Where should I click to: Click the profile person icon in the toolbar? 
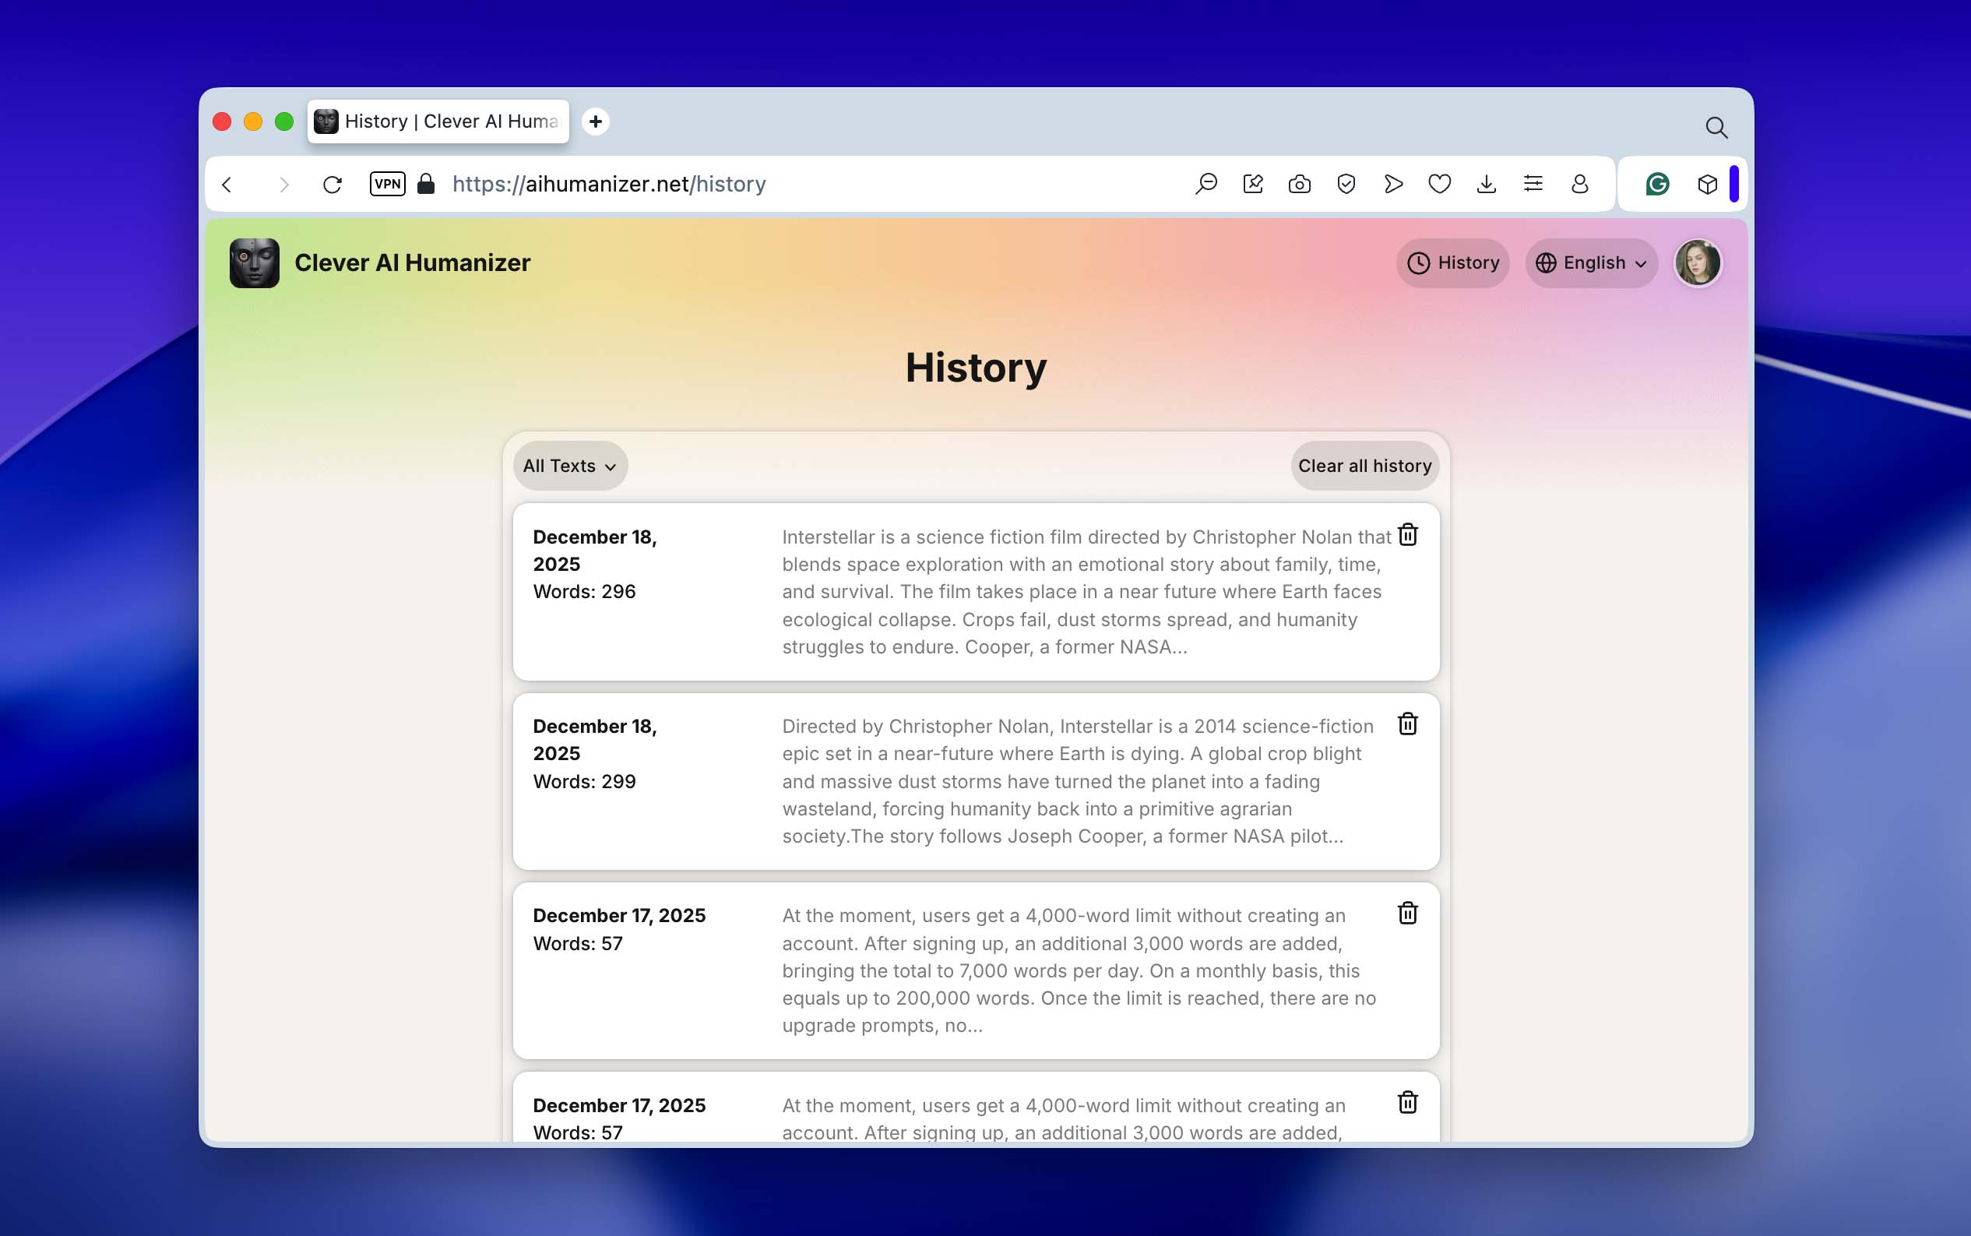(1579, 184)
